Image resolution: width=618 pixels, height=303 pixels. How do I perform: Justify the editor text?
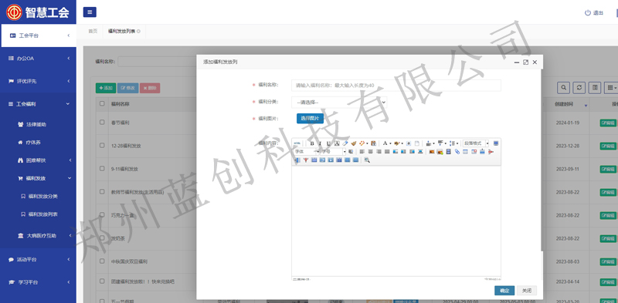point(387,151)
